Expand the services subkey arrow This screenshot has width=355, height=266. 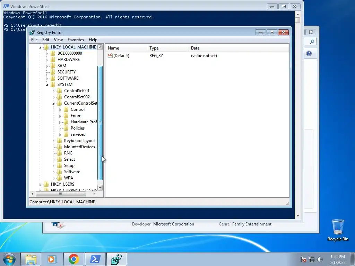pyautogui.click(x=60, y=135)
